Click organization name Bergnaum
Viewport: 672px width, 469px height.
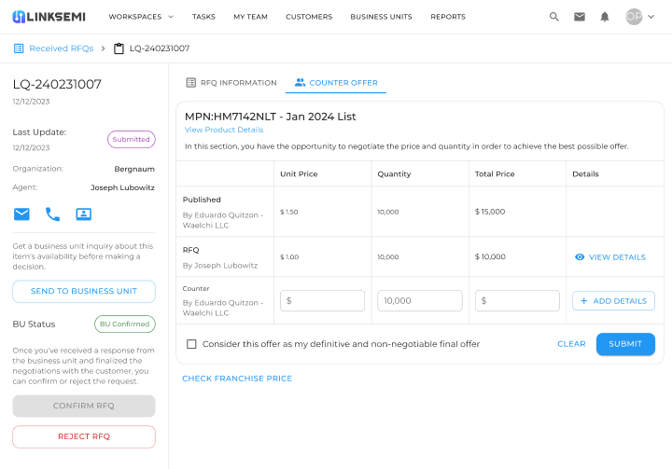click(x=134, y=169)
